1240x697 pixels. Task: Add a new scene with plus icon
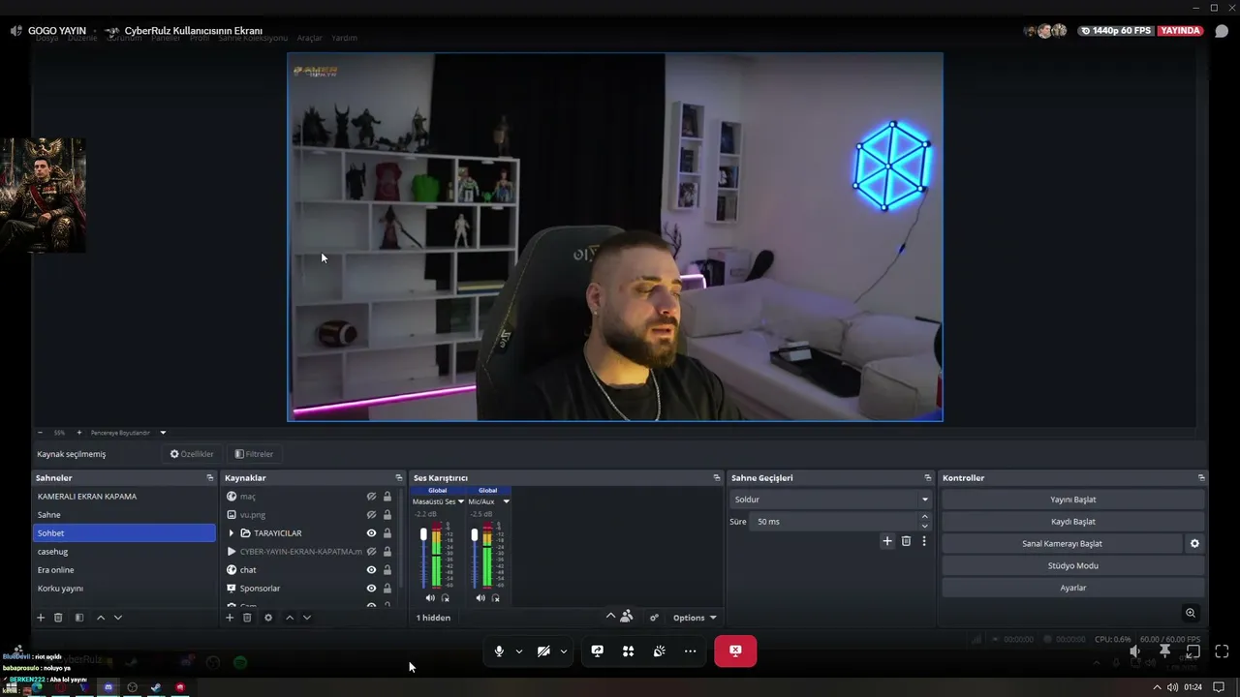tap(41, 618)
